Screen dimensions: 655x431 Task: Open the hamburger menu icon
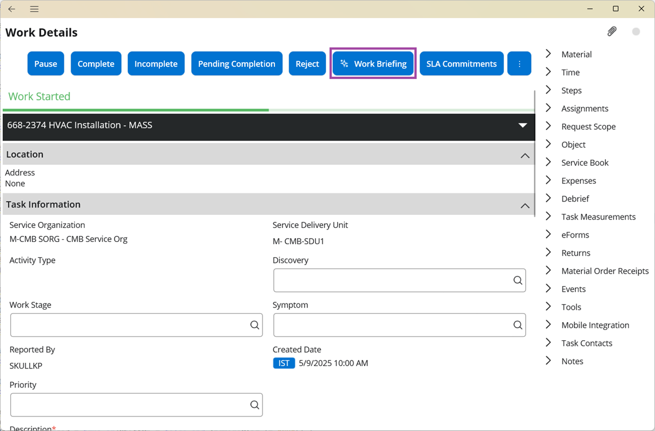coord(34,9)
